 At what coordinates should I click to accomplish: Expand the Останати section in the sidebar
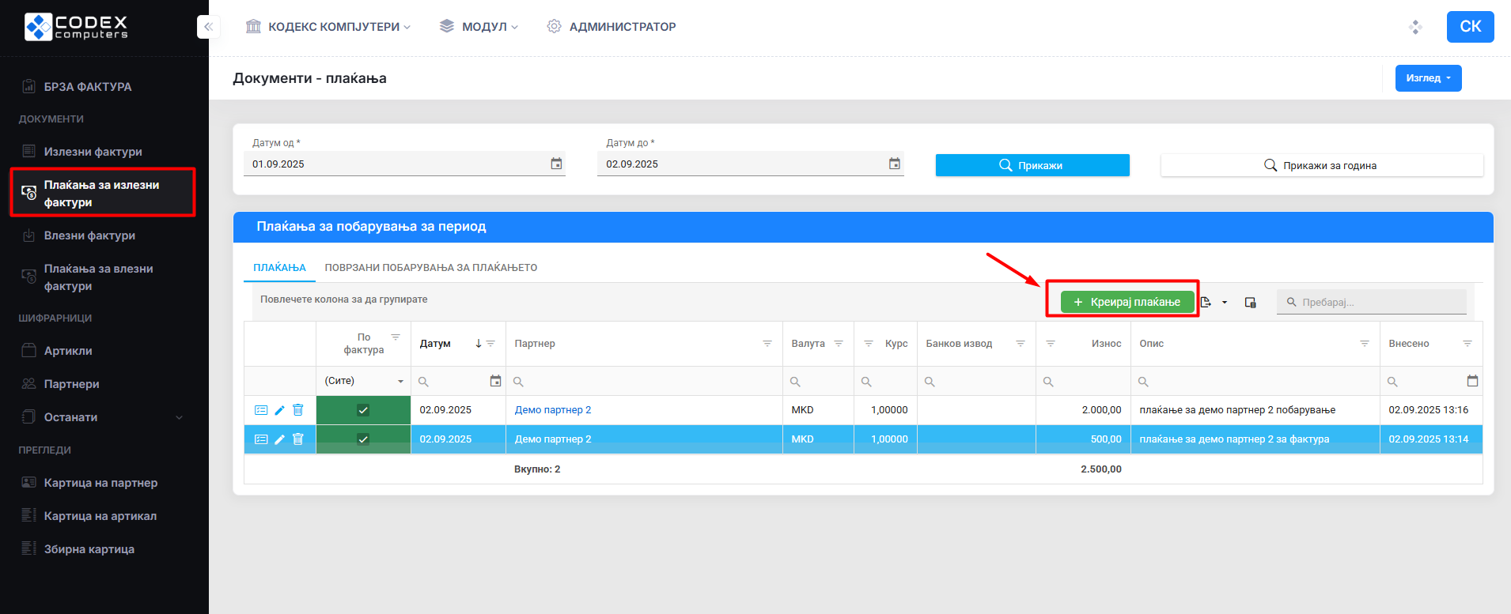tap(104, 417)
